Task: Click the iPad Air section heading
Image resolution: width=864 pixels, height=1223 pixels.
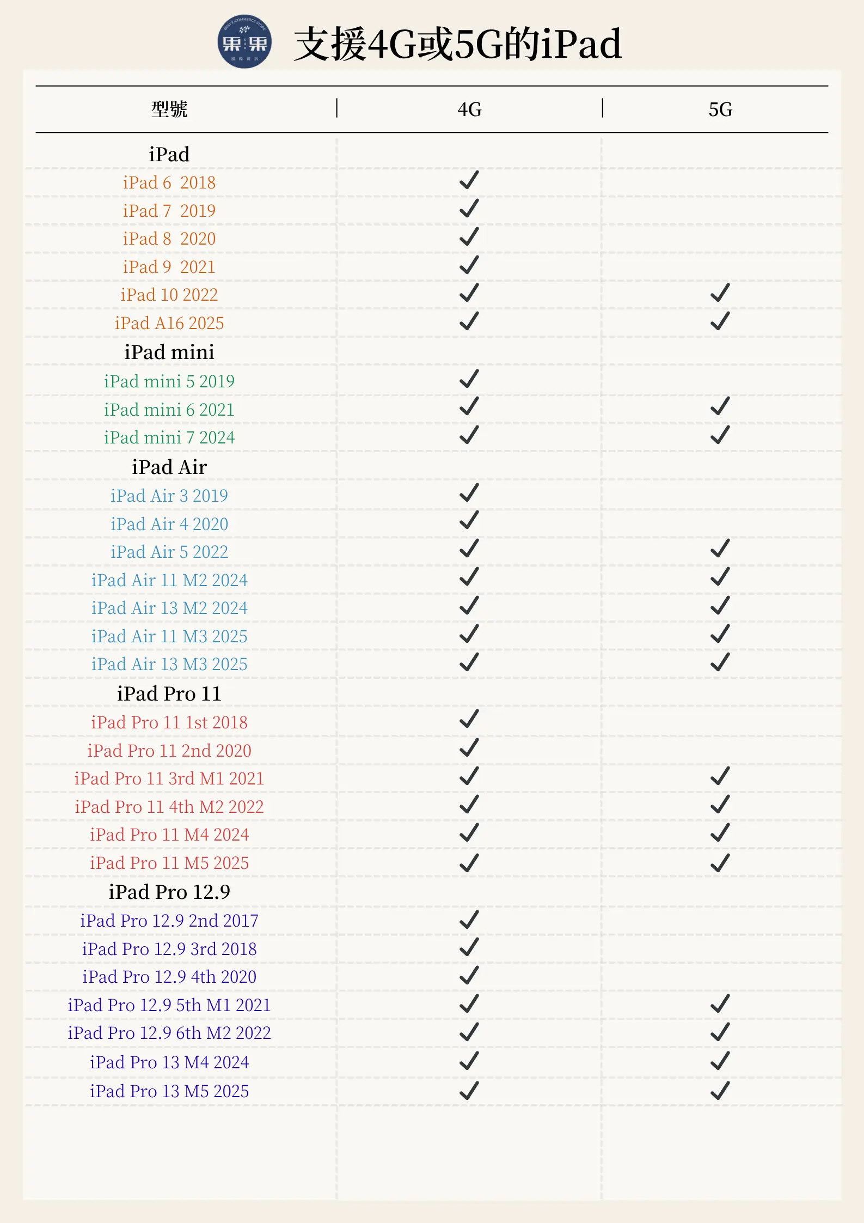Action: point(169,467)
